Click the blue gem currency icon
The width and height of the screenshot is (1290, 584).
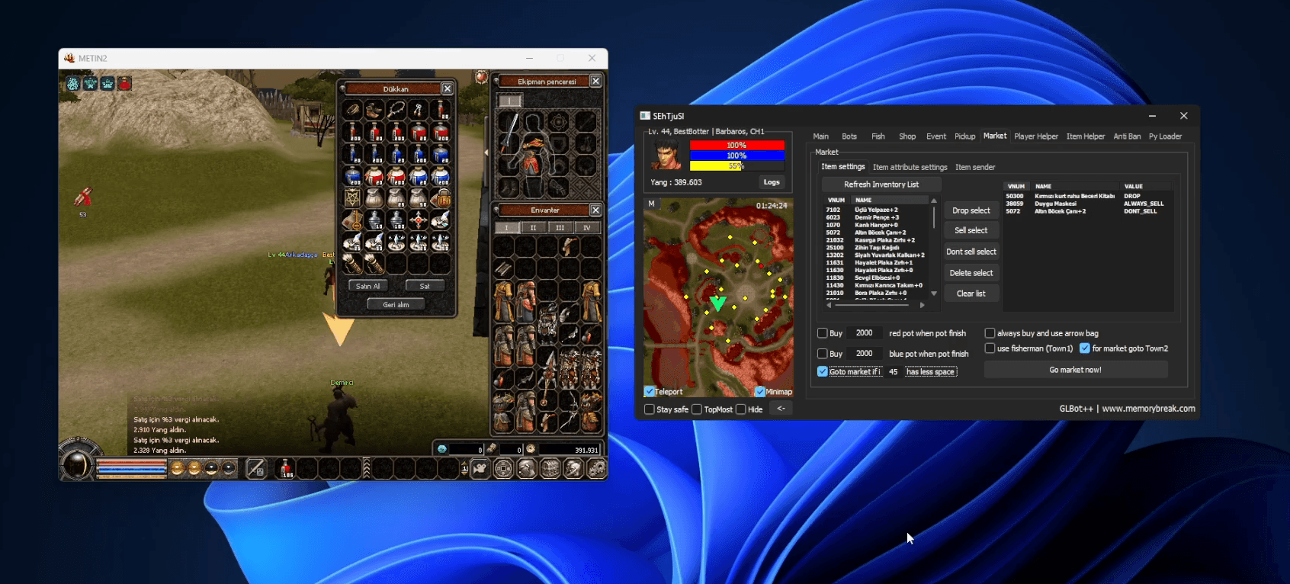click(441, 449)
